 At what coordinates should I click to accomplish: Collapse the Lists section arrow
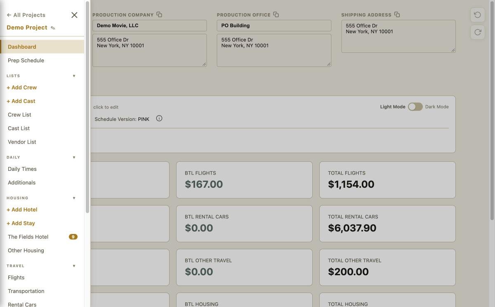[x=74, y=76]
